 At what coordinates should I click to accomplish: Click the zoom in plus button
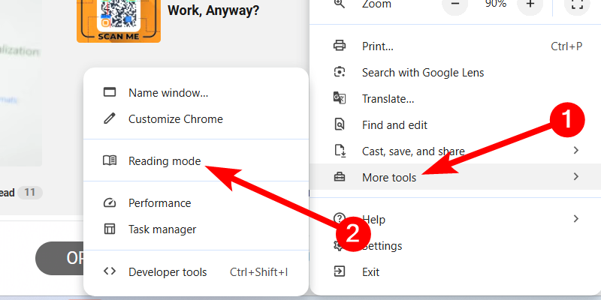coord(530,4)
